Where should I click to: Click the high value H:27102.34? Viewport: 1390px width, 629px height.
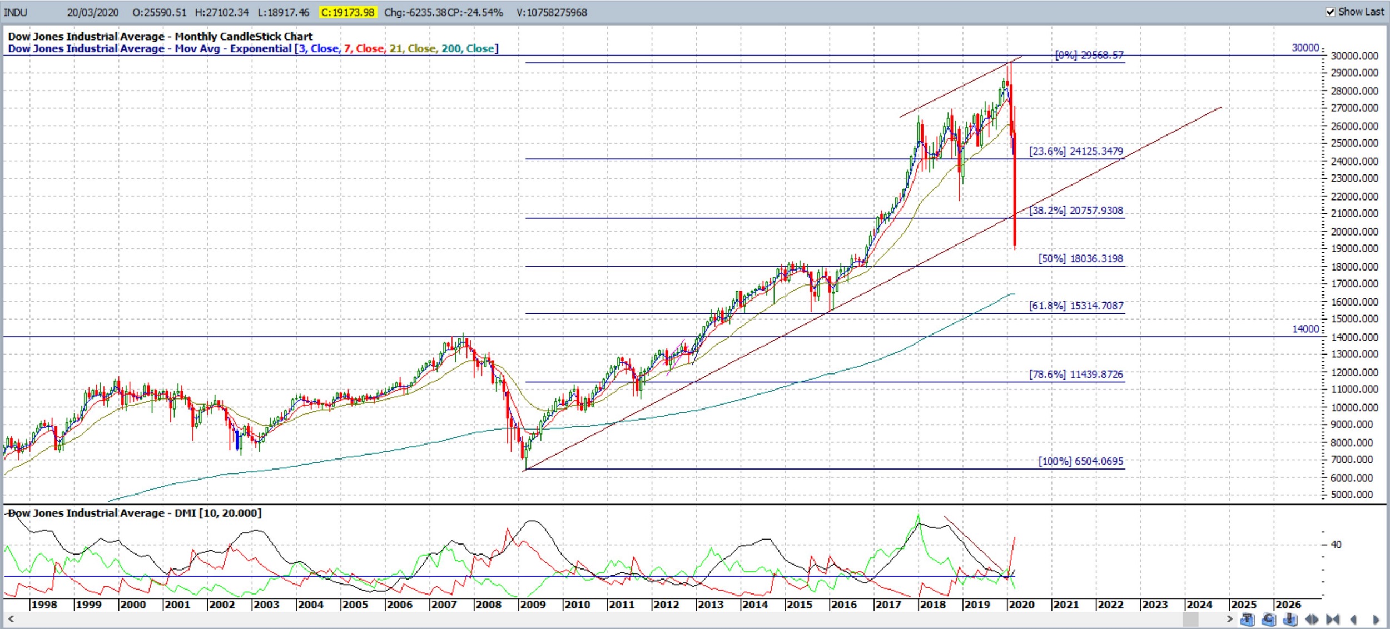(x=222, y=12)
